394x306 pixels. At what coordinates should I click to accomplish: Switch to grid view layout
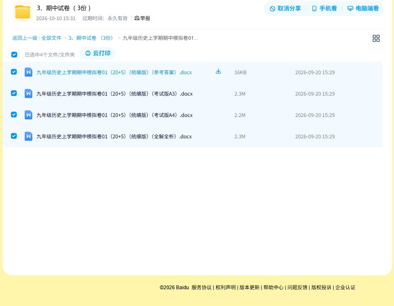[376, 38]
